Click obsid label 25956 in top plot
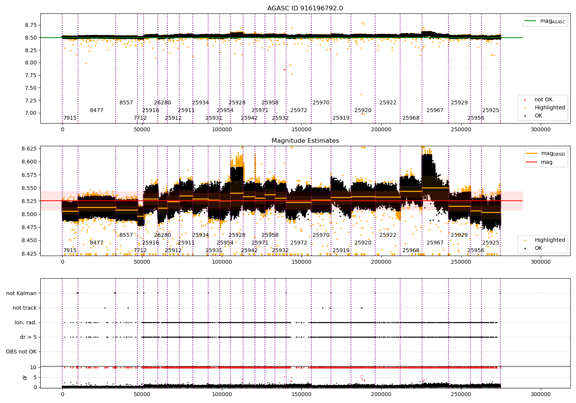 [476, 118]
